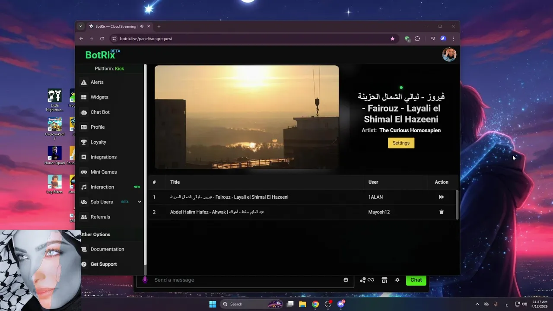
Task: Click the sidebar scrollbar
Action: click(145, 164)
